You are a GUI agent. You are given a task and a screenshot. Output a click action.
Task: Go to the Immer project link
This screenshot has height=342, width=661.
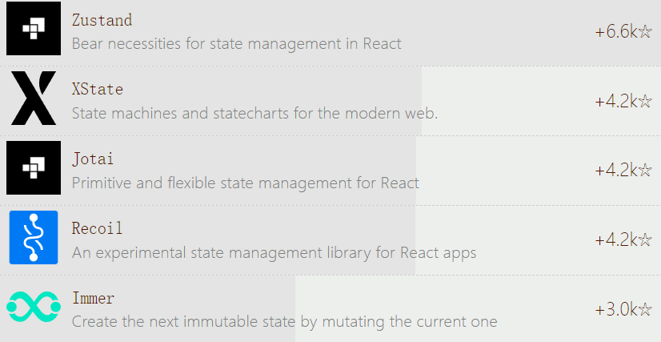tap(93, 298)
